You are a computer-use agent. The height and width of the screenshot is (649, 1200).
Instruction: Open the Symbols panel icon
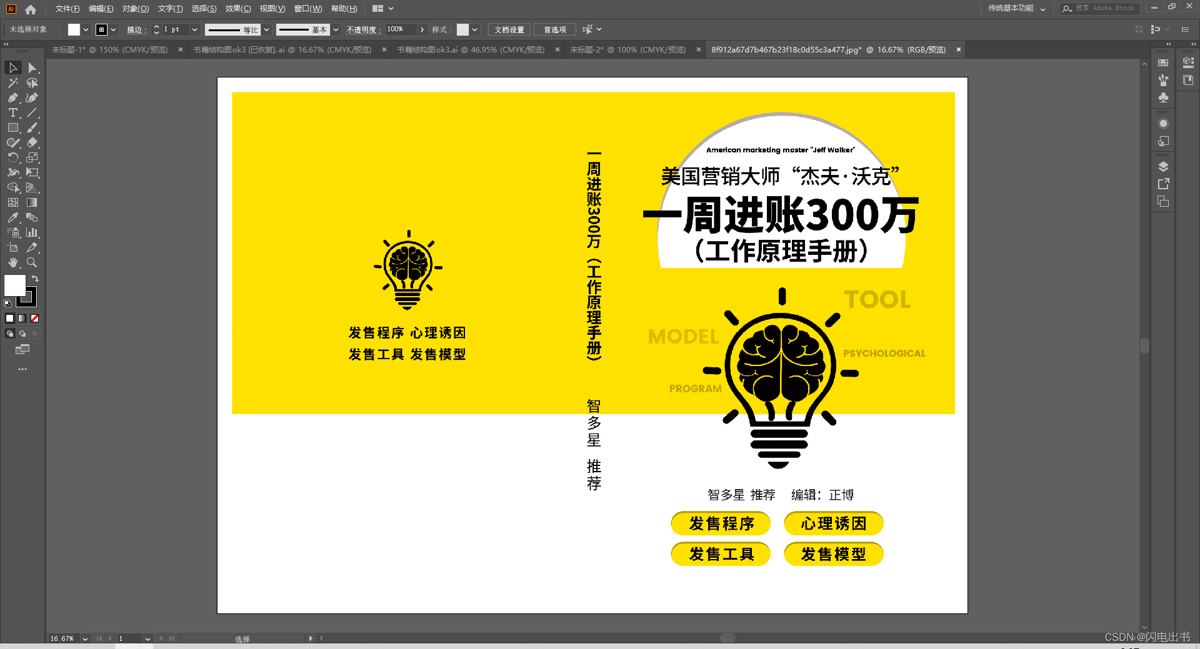pos(1163,97)
